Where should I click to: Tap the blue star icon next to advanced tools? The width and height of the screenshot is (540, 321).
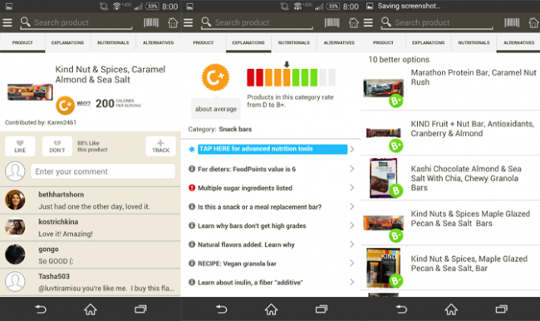pyautogui.click(x=192, y=150)
